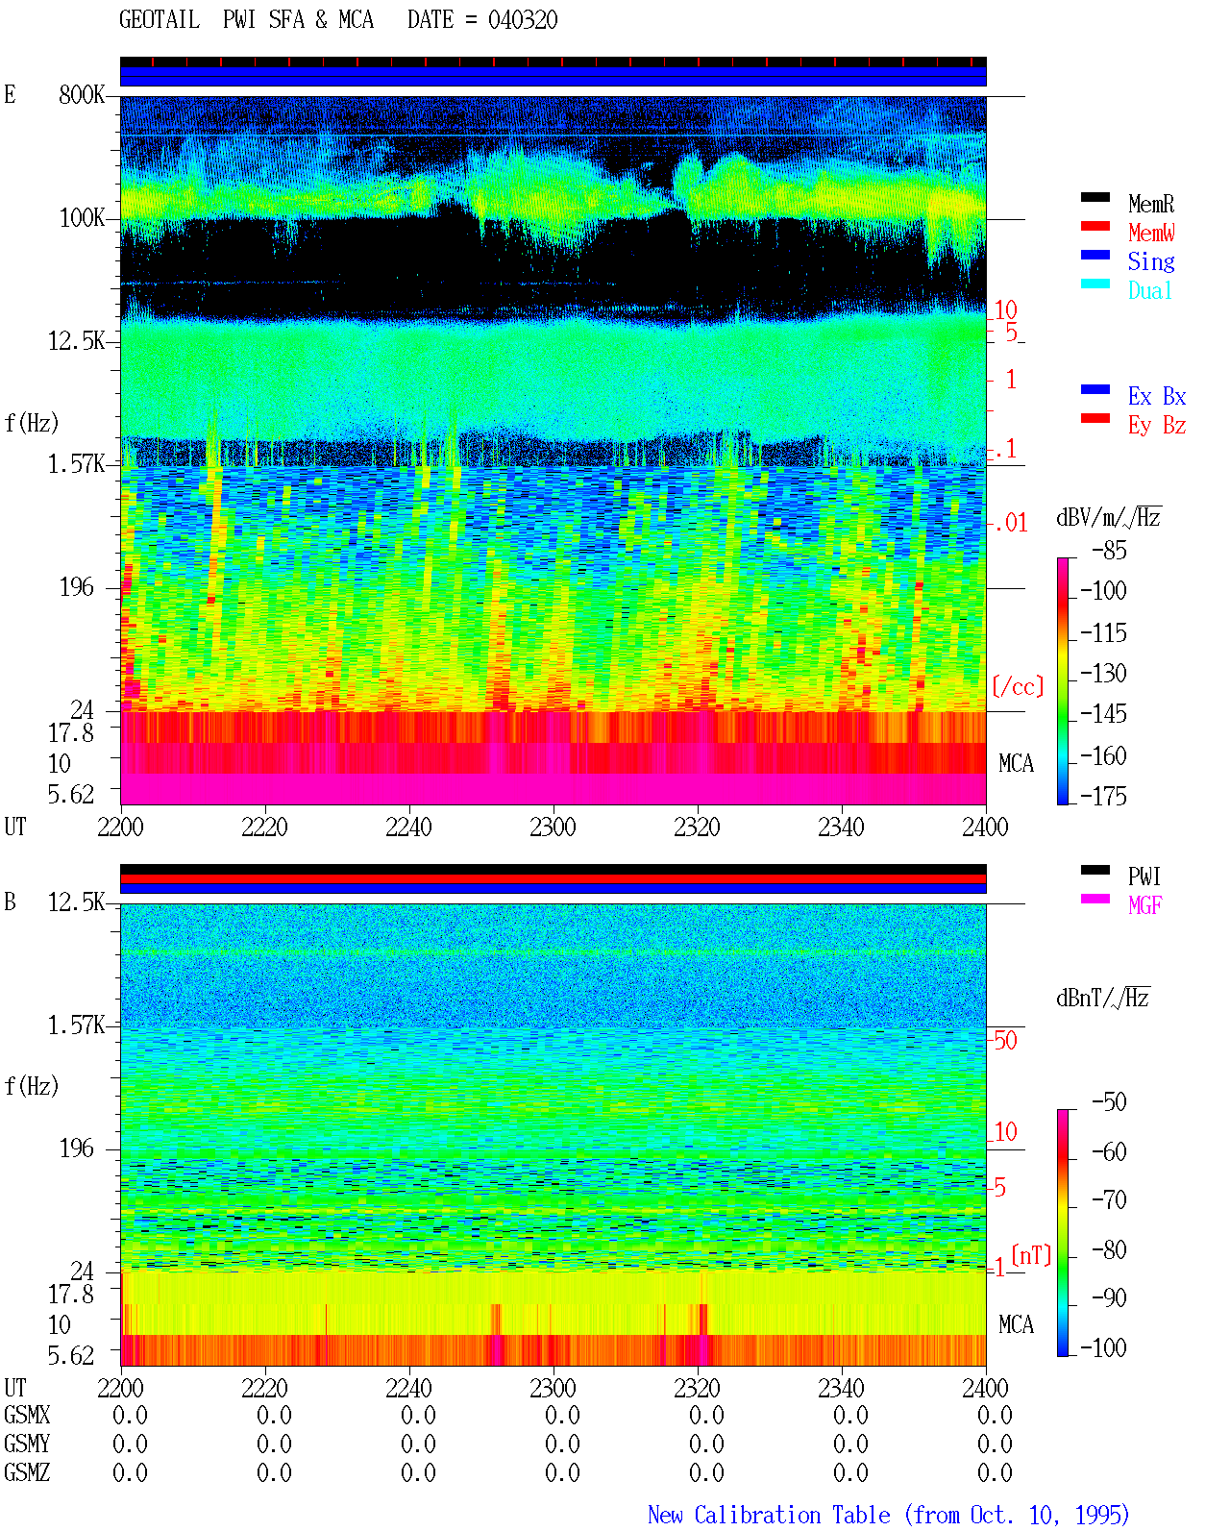Image resolution: width=1230 pixels, height=1531 pixels.
Task: Click the dBV/m color scale bar
Action: point(1063,680)
